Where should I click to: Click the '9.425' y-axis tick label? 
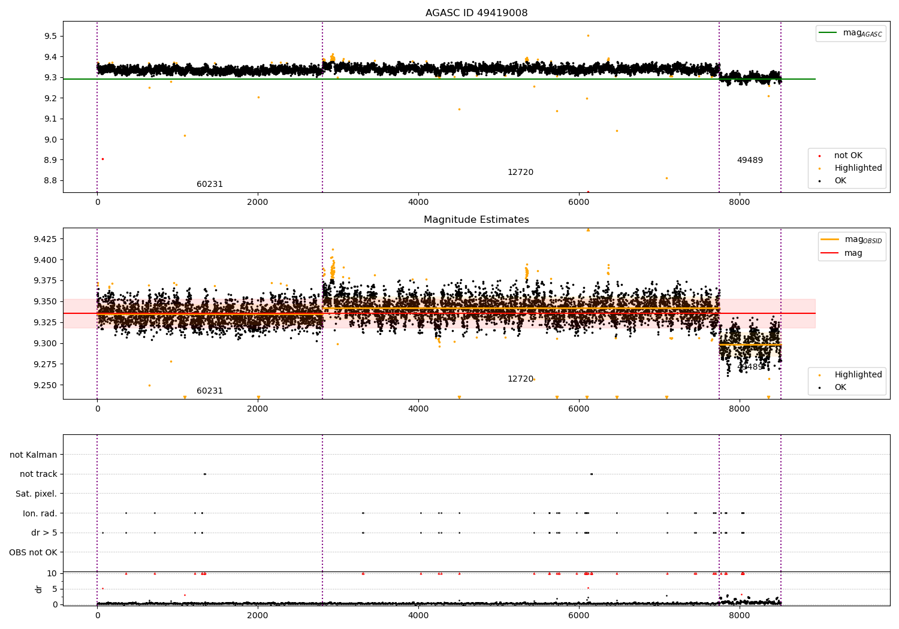[x=46, y=240]
